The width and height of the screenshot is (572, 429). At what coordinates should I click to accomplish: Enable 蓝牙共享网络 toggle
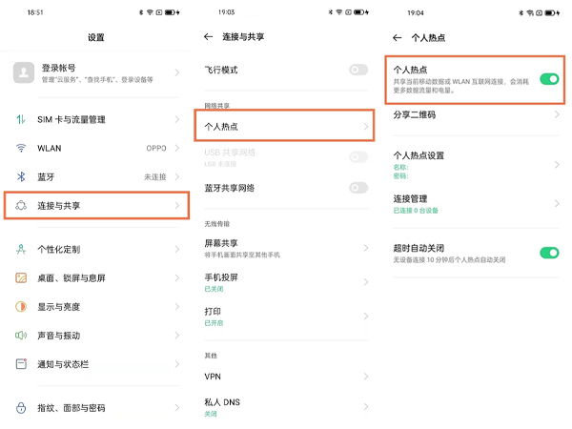pos(358,188)
